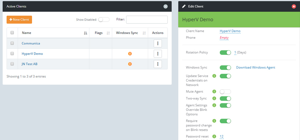The height and width of the screenshot is (140, 300).
Task: Click the Download Windows Agent link
Action: [x=255, y=67]
